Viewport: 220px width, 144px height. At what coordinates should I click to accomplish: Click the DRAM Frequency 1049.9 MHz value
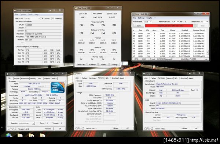click(109, 95)
